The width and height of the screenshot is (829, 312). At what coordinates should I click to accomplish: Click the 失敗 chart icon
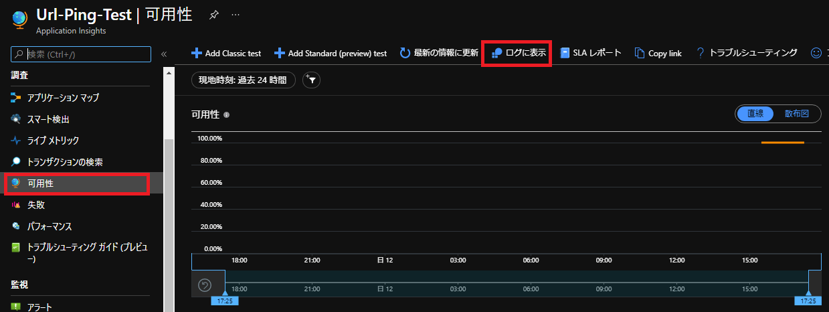point(16,205)
